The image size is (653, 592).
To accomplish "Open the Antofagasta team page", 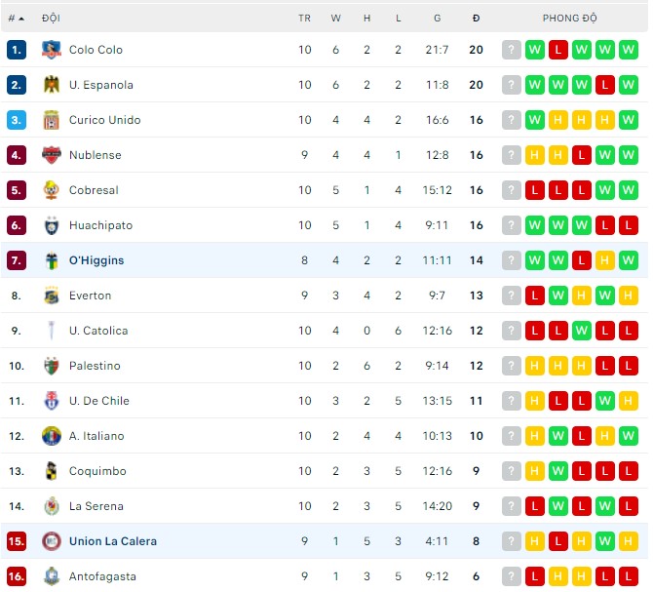I will tap(102, 576).
